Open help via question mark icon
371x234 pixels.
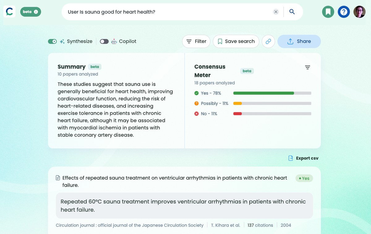tap(343, 12)
